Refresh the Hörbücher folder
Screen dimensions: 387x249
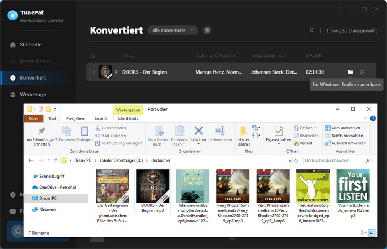296,160
